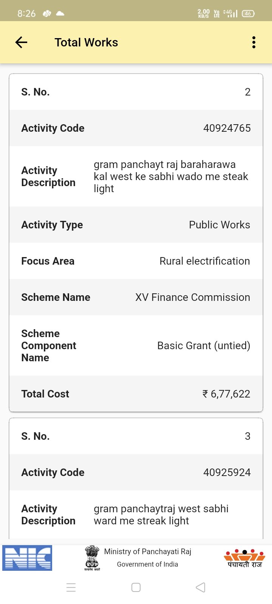Tap the total cost ₹ 6,77,622
The image size is (272, 604).
pos(226,394)
